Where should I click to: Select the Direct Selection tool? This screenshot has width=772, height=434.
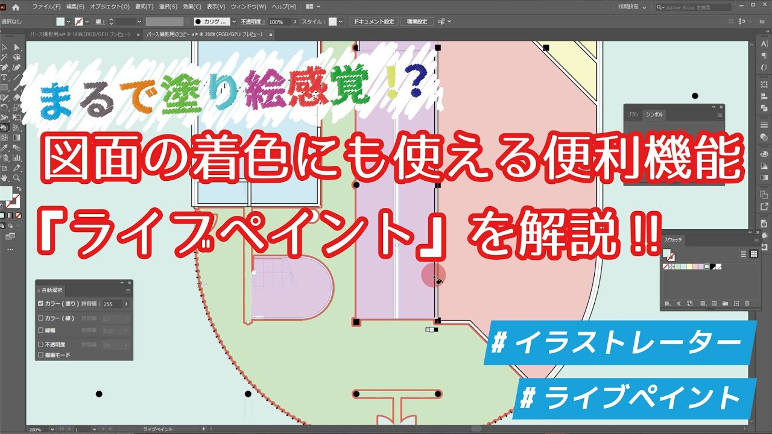click(x=17, y=48)
